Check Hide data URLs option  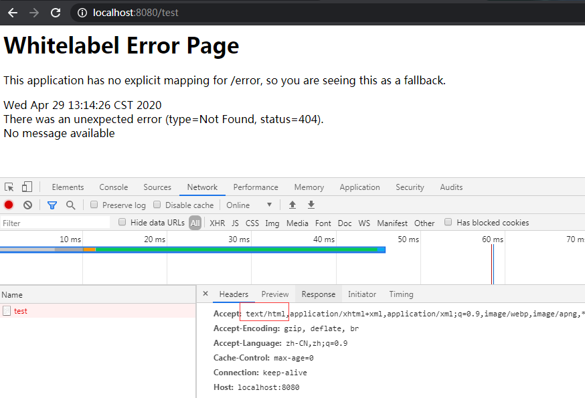pos(122,222)
